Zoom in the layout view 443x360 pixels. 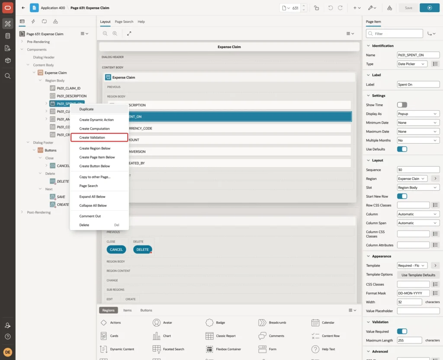coord(115,34)
